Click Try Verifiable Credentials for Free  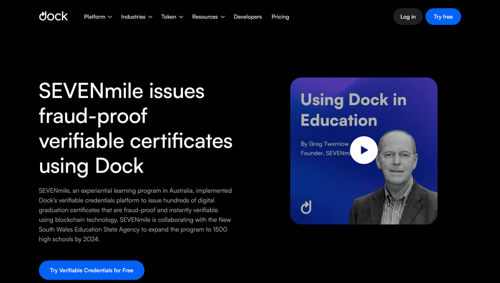pyautogui.click(x=92, y=270)
